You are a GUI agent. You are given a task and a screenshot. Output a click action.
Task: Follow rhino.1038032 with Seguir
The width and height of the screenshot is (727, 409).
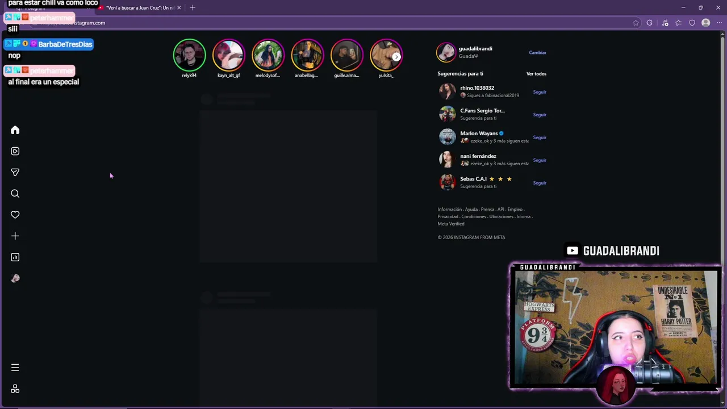[540, 92]
